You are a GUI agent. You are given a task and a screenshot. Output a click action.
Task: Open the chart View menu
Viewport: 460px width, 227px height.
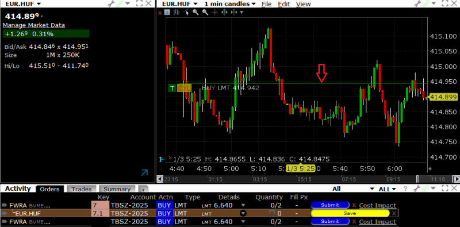click(x=303, y=4)
